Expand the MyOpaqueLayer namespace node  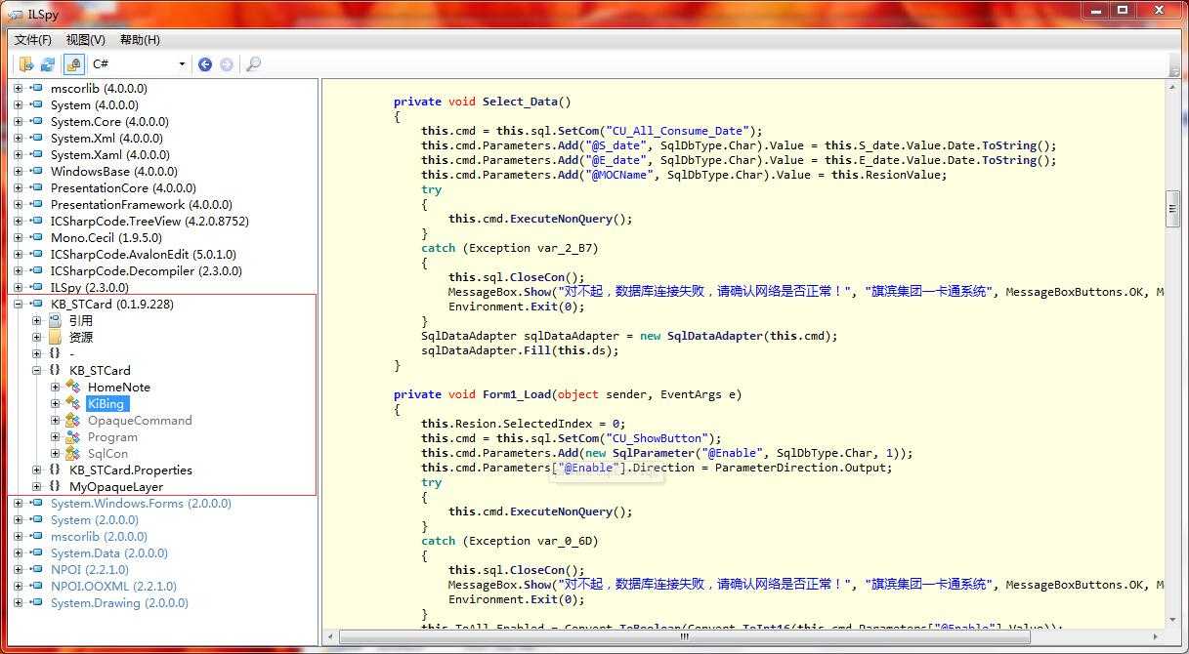tap(36, 486)
